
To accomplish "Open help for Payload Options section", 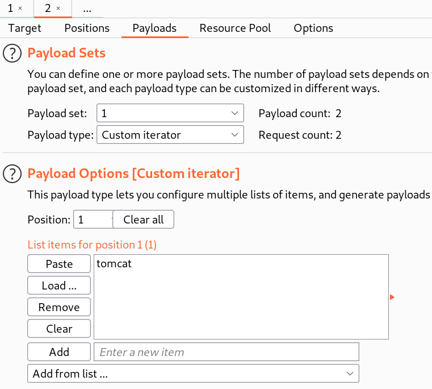I will [11, 173].
